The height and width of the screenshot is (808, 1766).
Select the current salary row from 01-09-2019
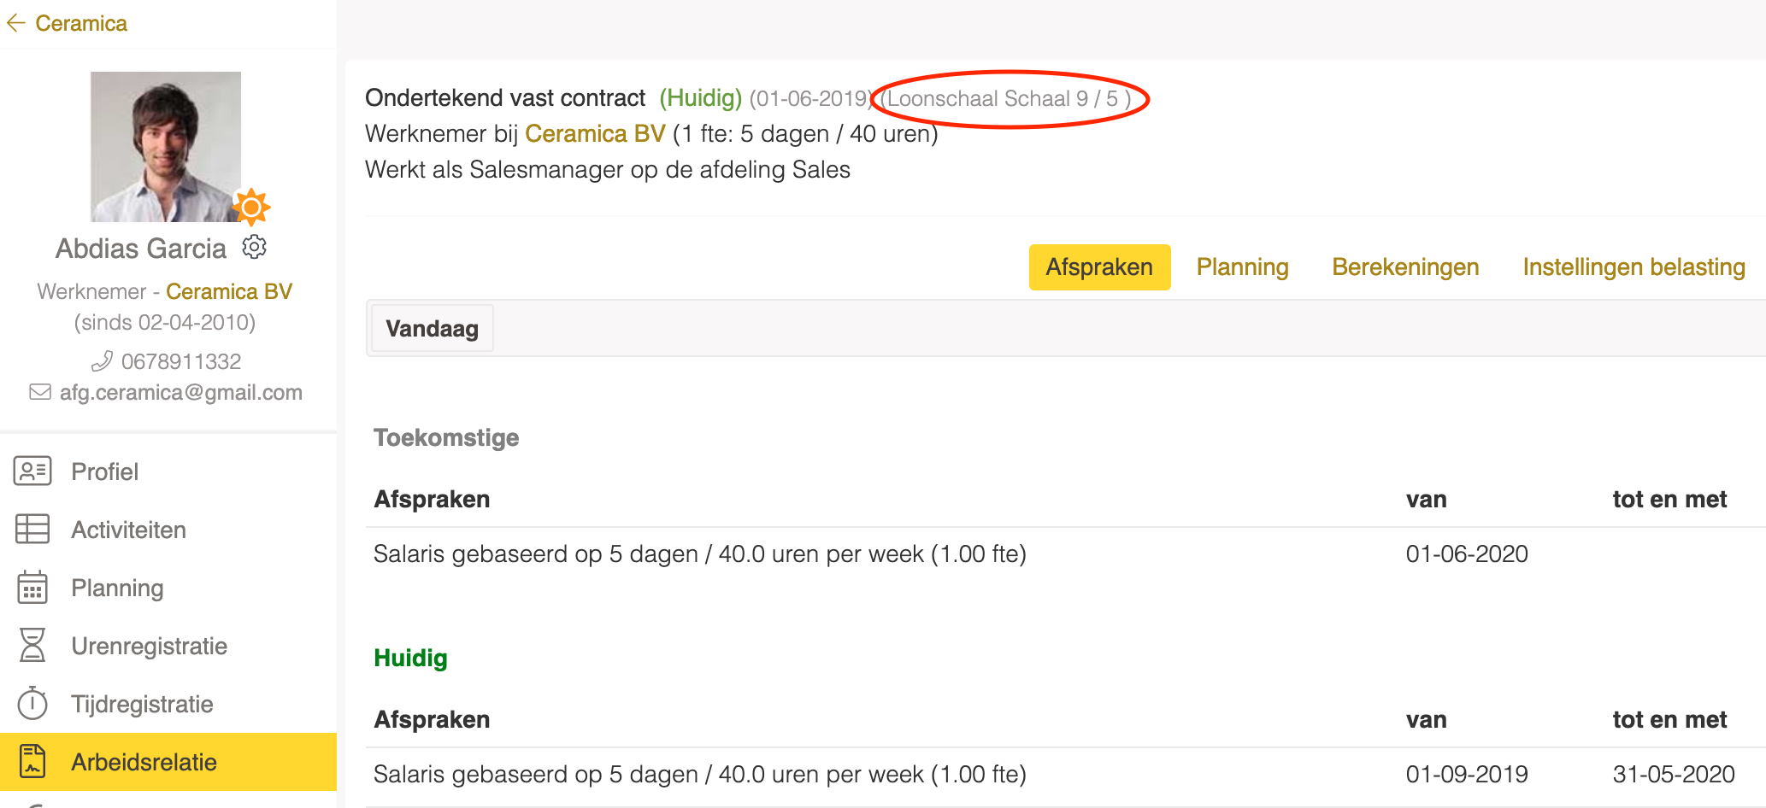pos(699,775)
